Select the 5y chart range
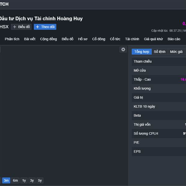Viewport: 186px width, 186px height. 40,180
